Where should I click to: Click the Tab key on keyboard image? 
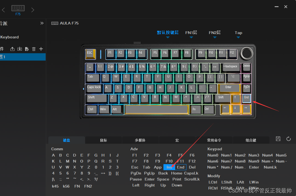tap(93, 78)
